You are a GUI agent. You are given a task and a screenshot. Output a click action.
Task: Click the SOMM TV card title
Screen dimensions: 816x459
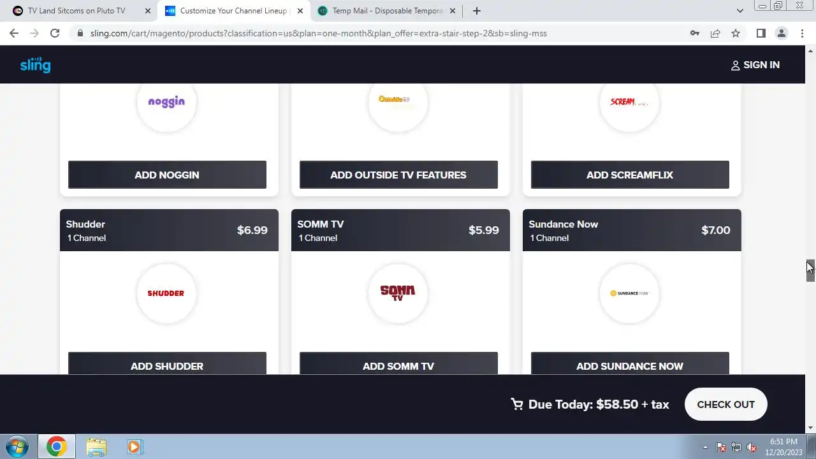point(321,224)
